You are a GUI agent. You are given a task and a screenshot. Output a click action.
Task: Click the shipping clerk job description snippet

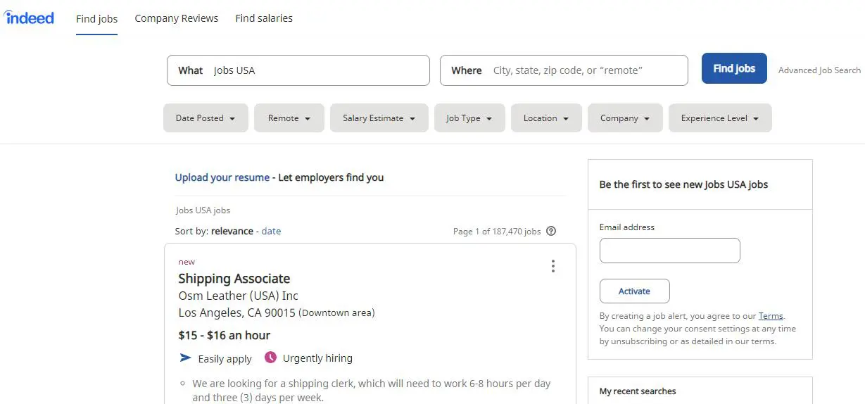(372, 391)
